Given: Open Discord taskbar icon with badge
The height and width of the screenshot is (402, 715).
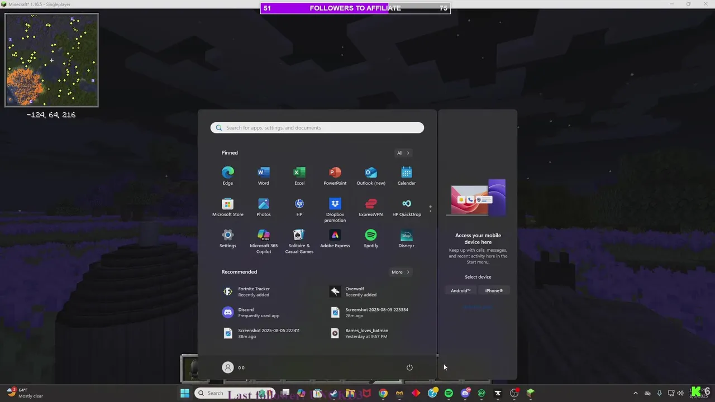Looking at the screenshot, I should click(x=465, y=393).
